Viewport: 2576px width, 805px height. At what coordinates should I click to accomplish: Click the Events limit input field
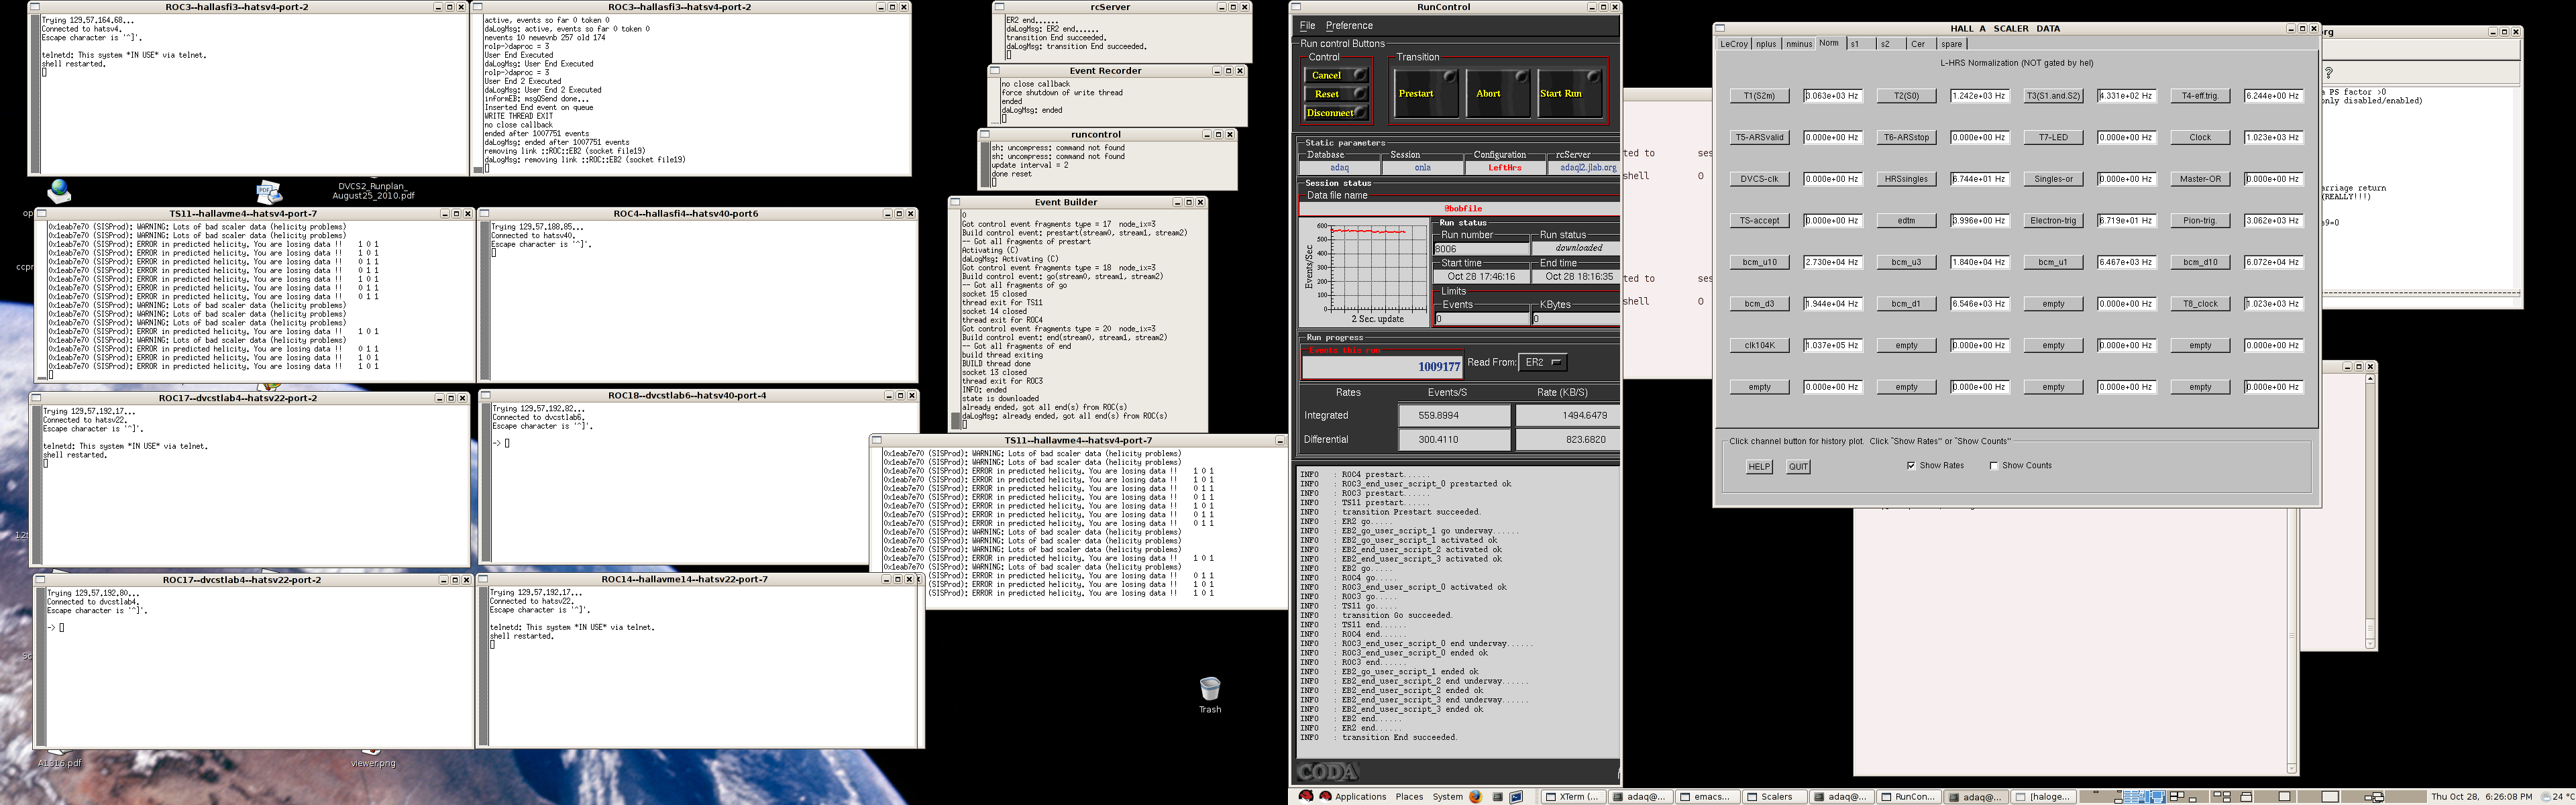coord(1481,319)
